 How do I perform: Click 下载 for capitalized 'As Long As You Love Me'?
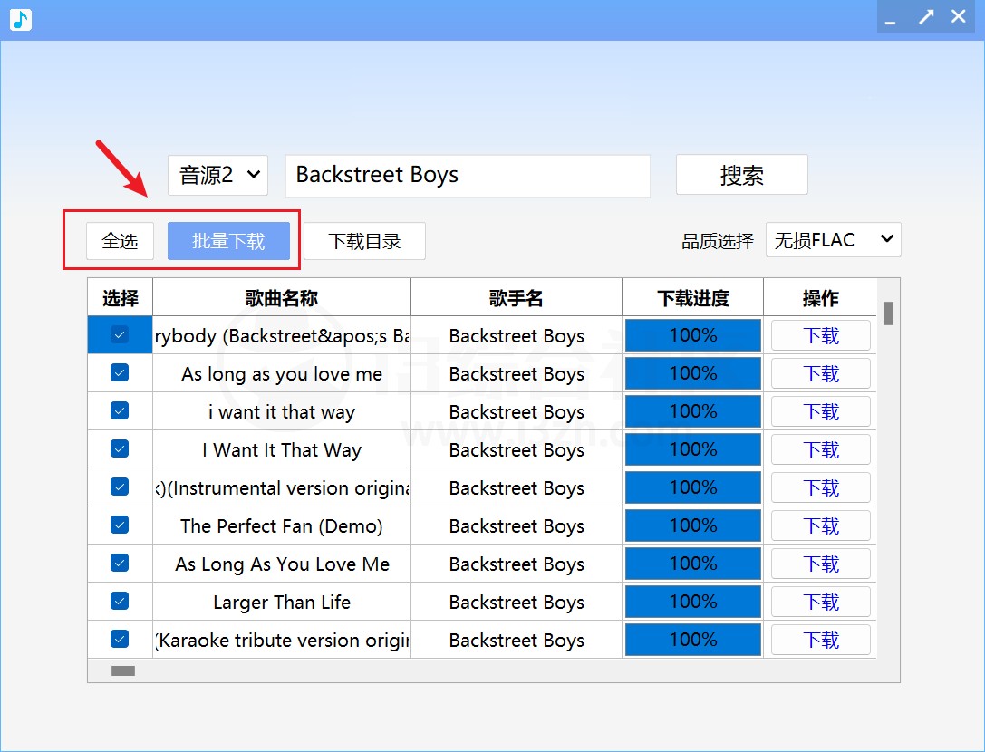[x=820, y=564]
